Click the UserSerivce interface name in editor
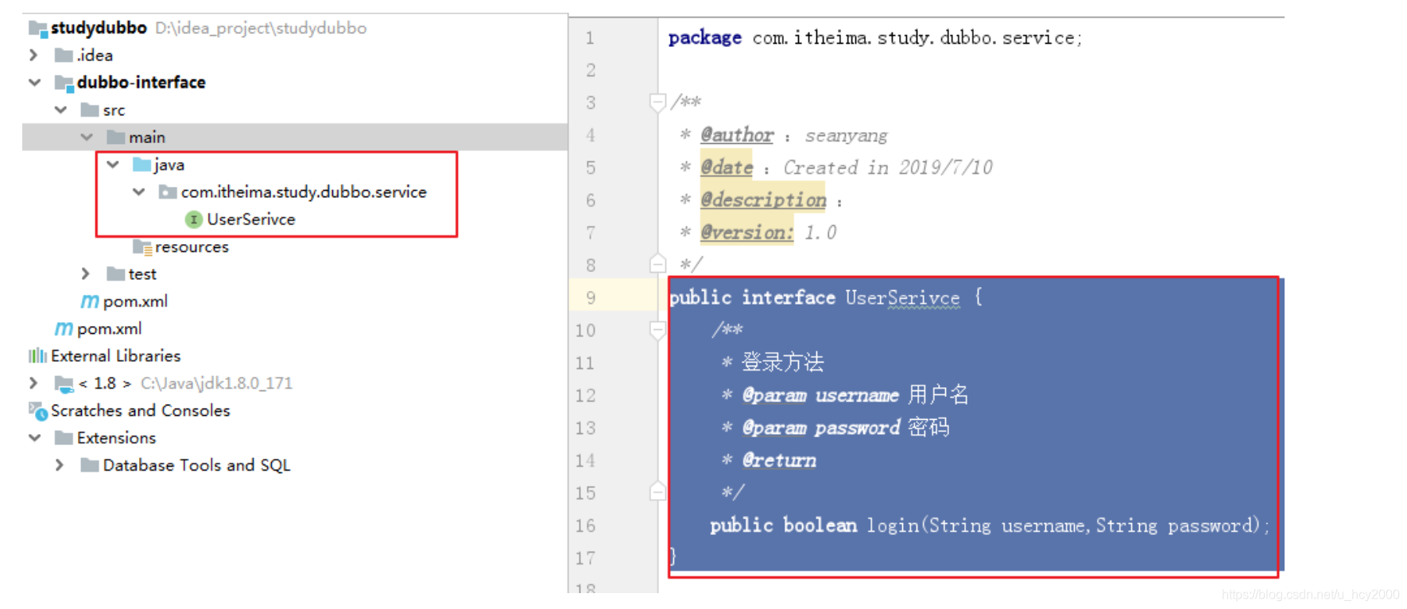This screenshot has width=1407, height=609. [x=902, y=298]
